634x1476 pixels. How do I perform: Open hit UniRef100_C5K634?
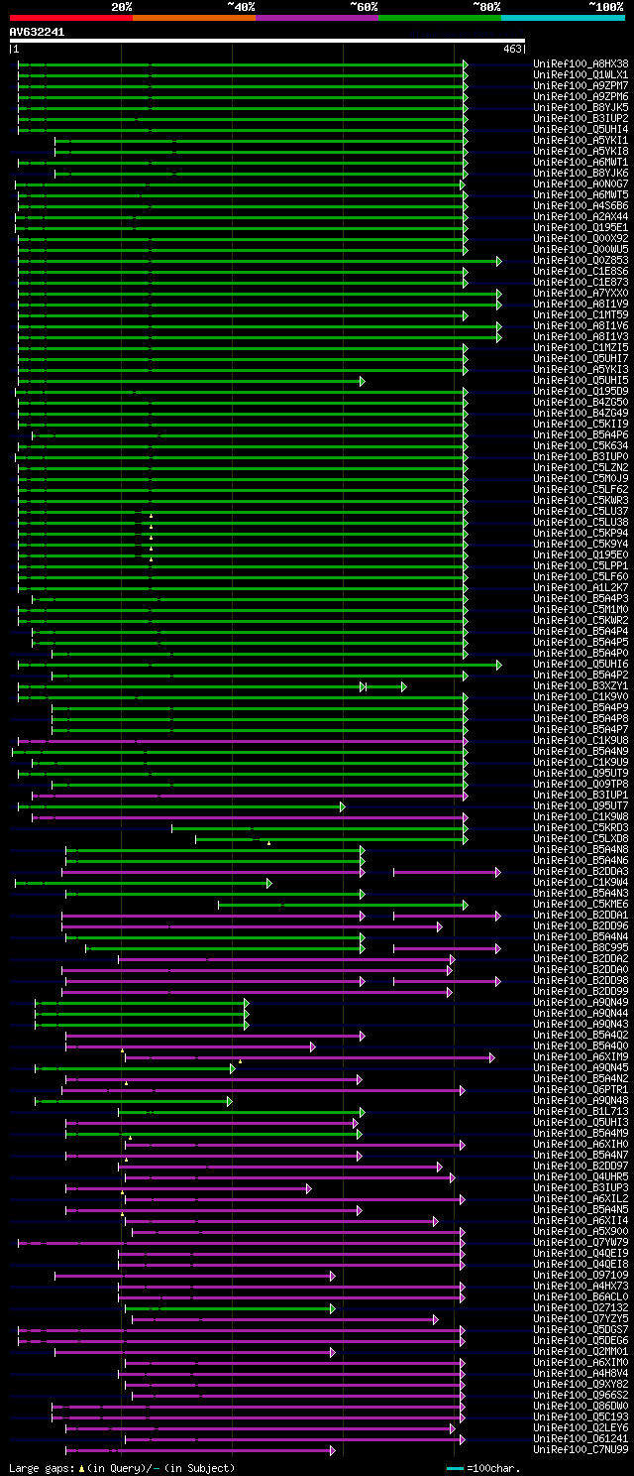(581, 445)
